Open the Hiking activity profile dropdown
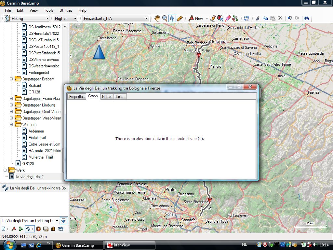The width and height of the screenshot is (333, 250). point(27,19)
